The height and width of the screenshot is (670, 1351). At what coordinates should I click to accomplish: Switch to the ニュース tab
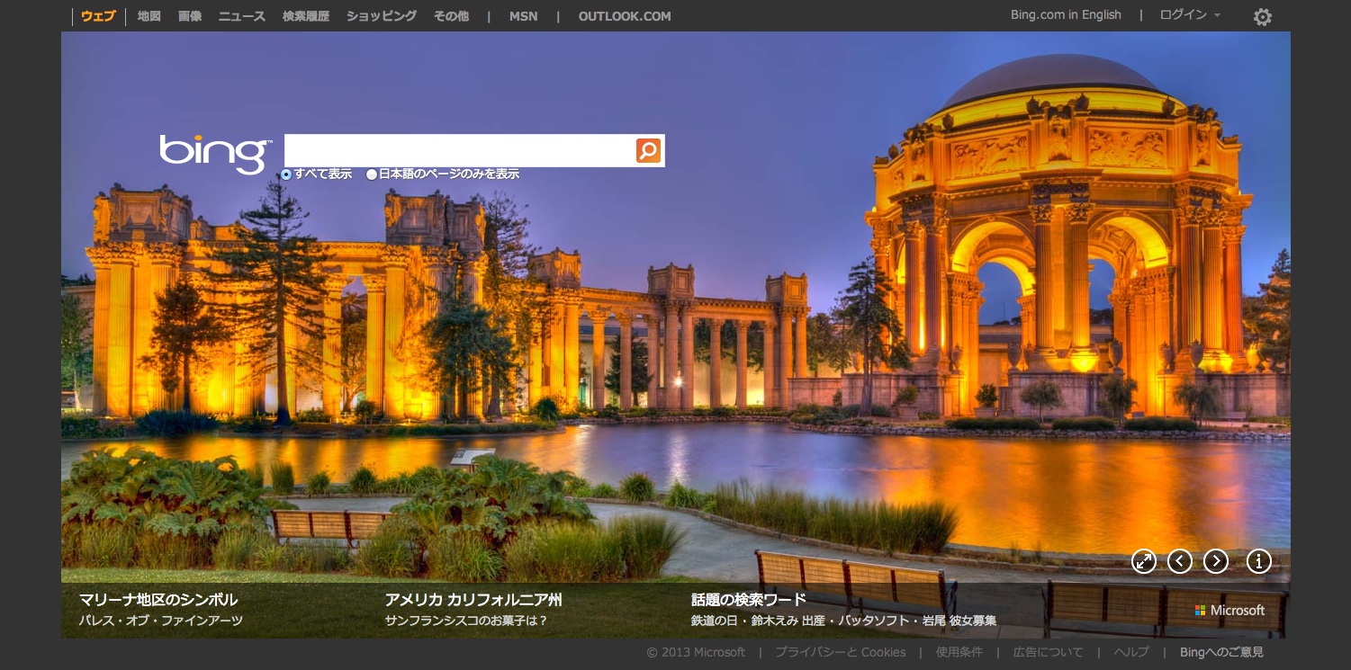(x=241, y=16)
